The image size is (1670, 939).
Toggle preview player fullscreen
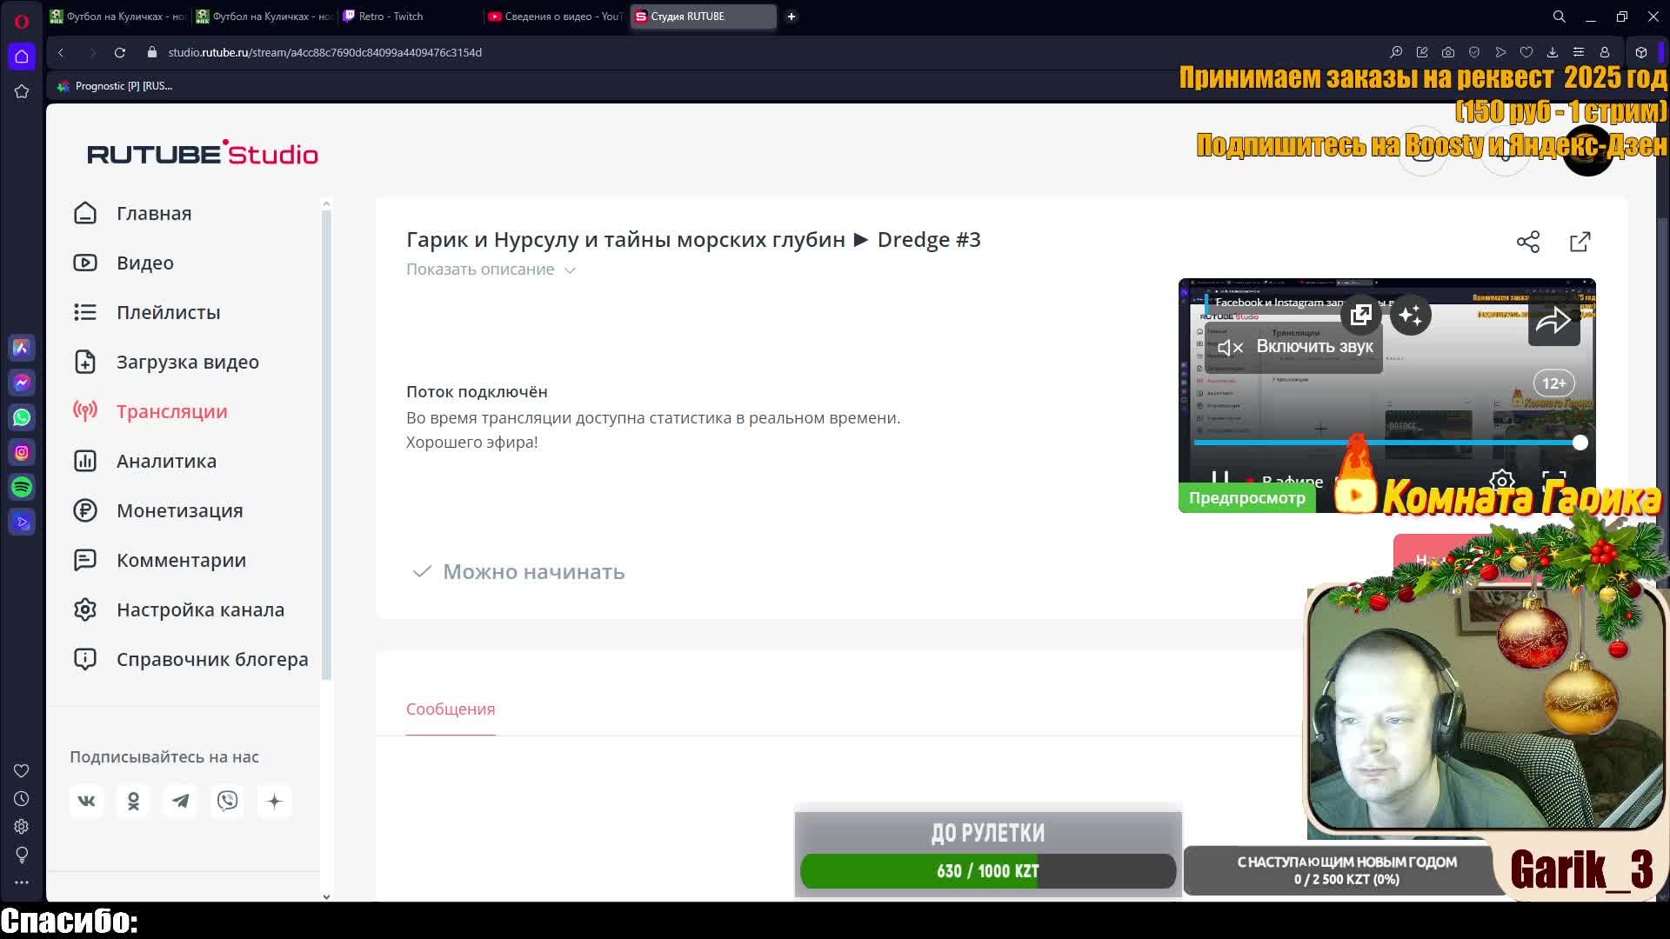click(1554, 480)
